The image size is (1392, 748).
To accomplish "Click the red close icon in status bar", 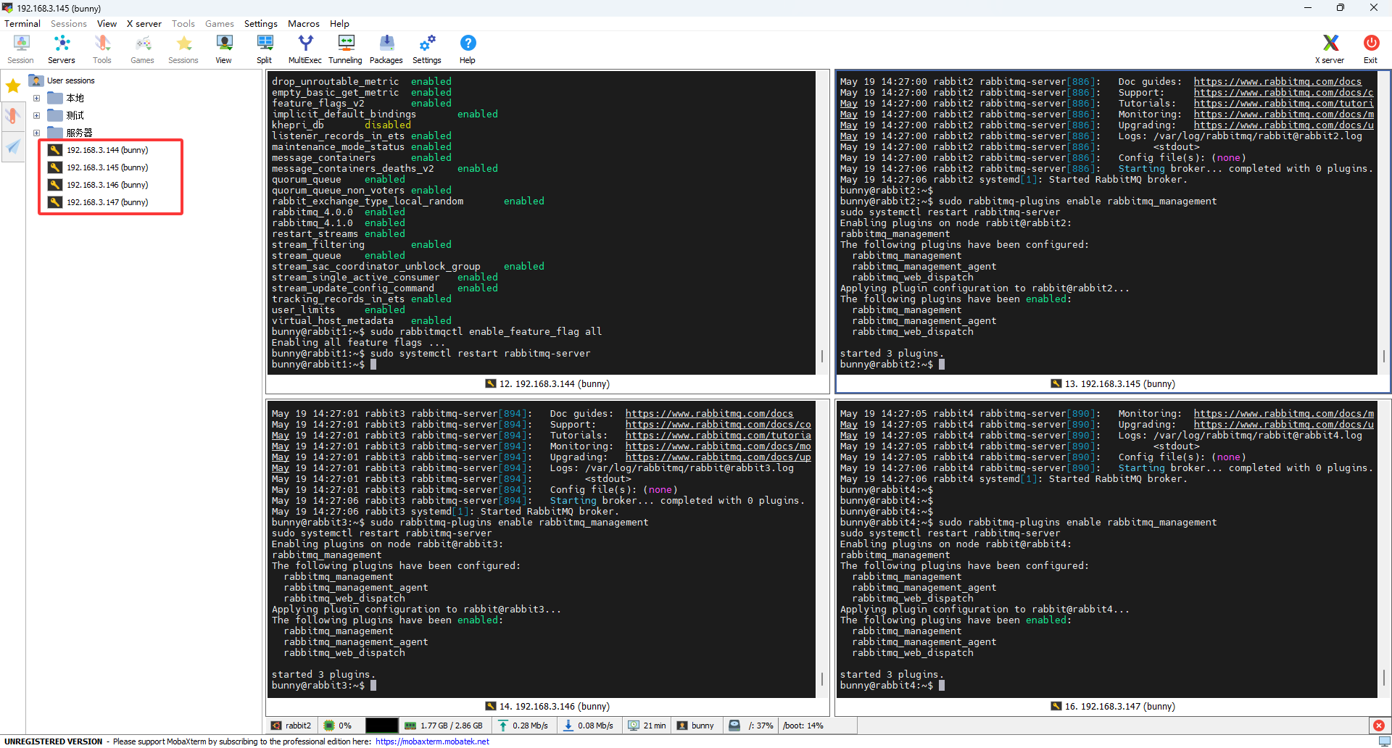I will point(1378,726).
